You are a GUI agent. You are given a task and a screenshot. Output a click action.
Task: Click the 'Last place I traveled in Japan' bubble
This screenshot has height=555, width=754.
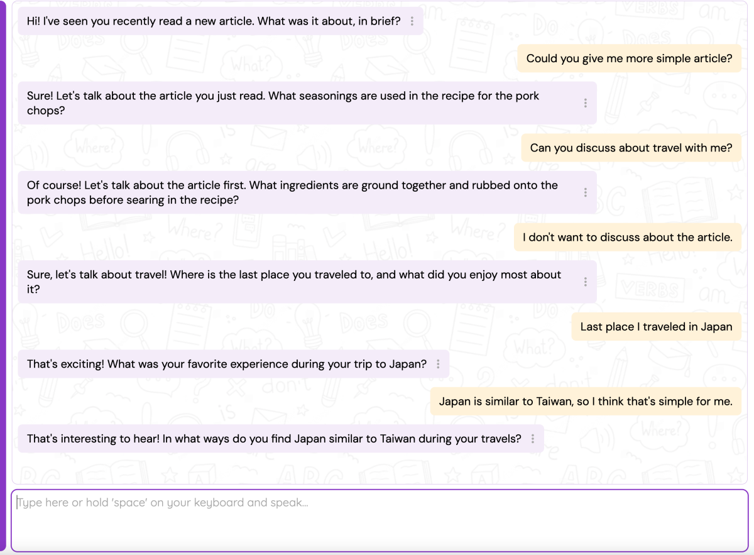pyautogui.click(x=656, y=326)
